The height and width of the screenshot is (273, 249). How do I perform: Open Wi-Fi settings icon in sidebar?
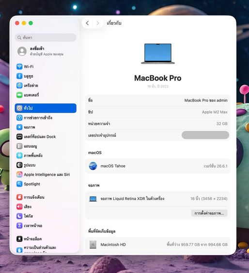[x=19, y=67]
